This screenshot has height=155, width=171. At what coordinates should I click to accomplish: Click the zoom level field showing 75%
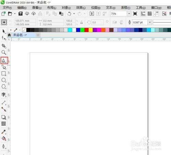[119, 14]
